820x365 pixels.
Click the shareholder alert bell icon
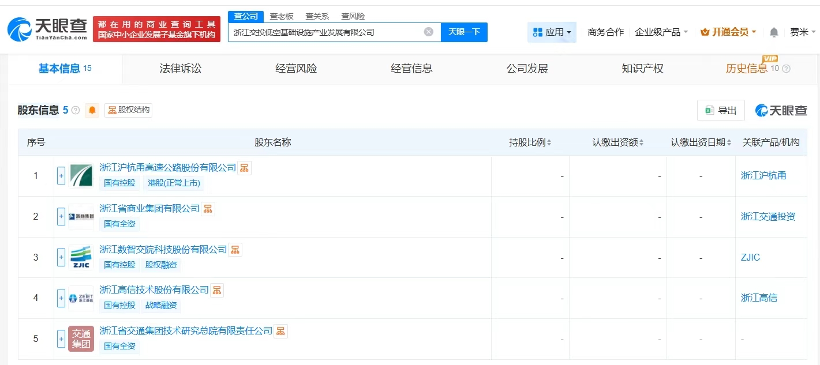pyautogui.click(x=92, y=110)
